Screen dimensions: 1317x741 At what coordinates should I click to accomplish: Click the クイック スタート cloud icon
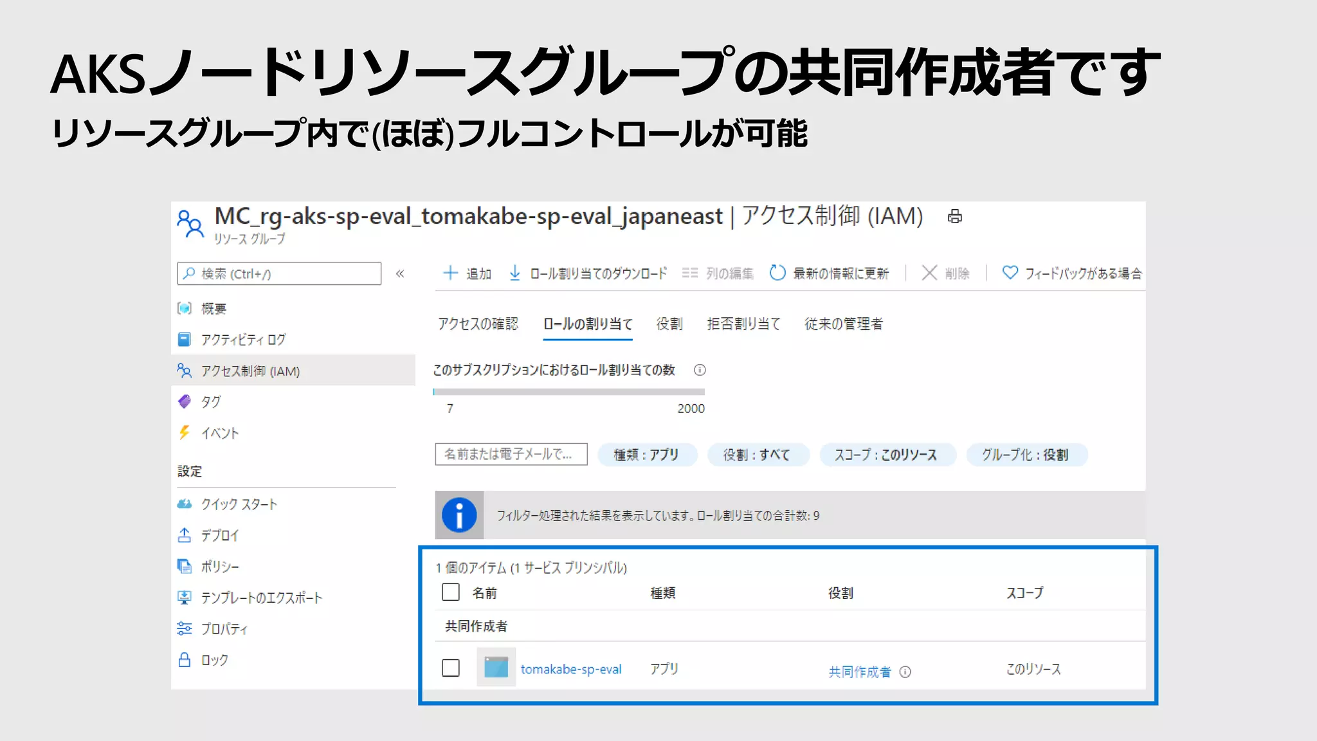click(185, 504)
